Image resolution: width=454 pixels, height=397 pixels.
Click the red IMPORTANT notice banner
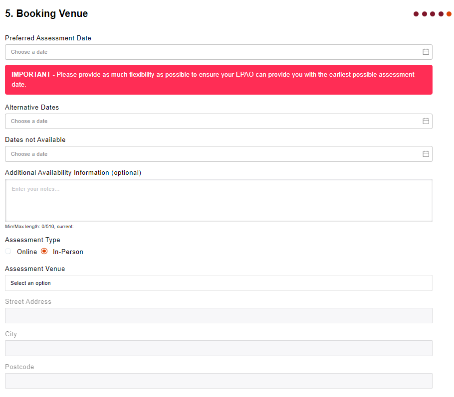pyautogui.click(x=219, y=80)
